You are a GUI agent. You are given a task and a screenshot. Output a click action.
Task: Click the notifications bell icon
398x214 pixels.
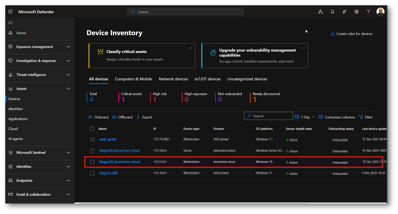tap(332, 12)
